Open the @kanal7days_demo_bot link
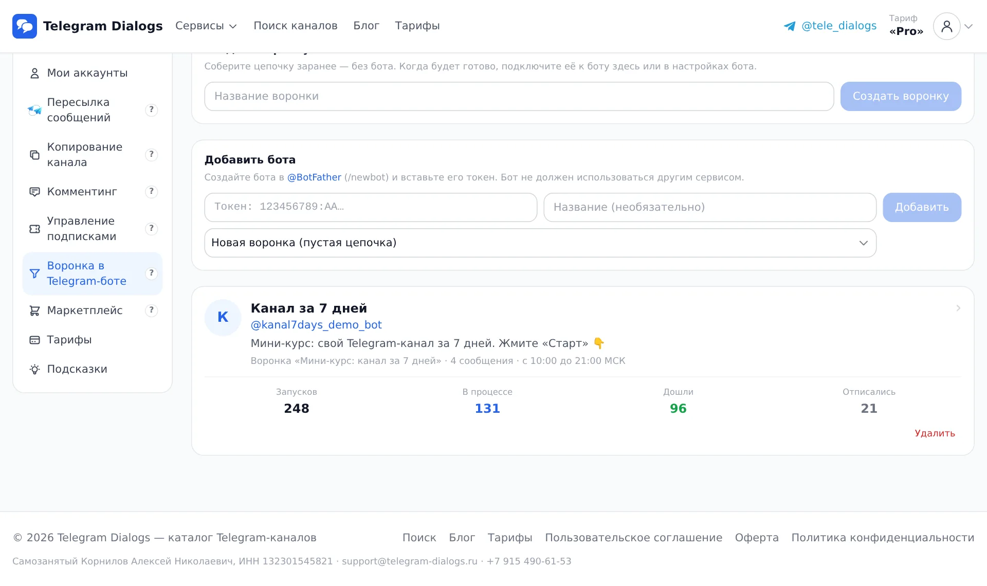 tap(316, 325)
